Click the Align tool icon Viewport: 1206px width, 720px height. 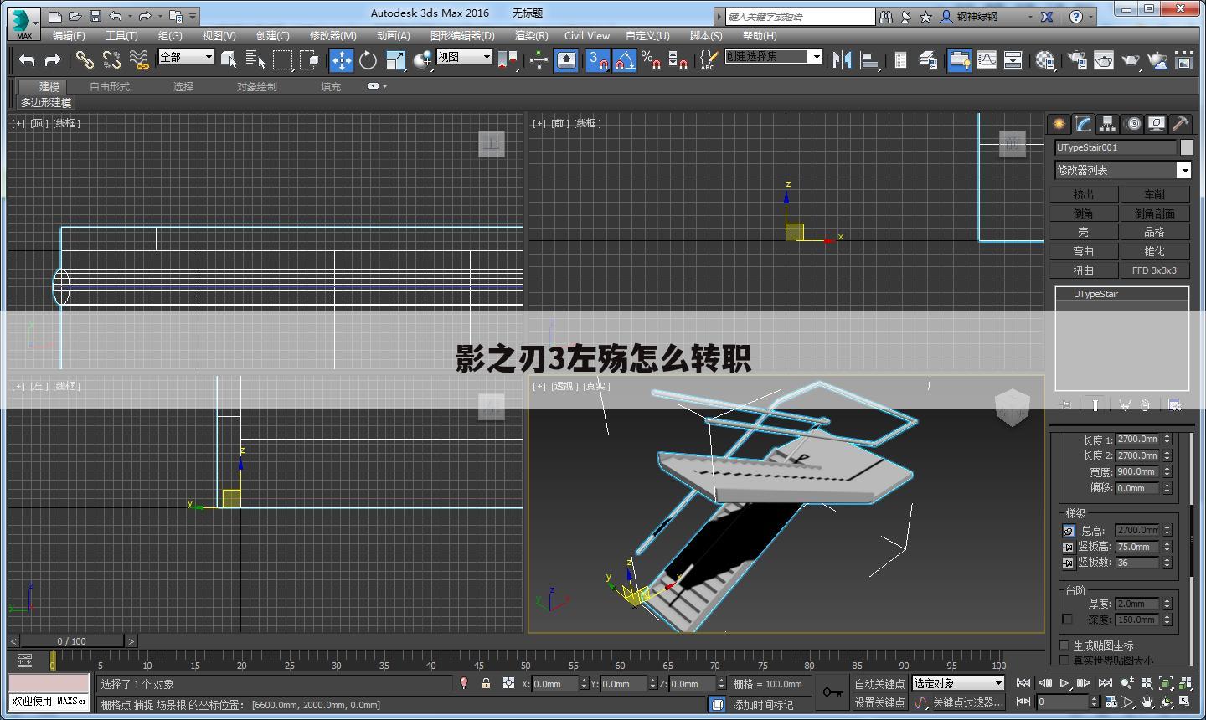pos(869,59)
